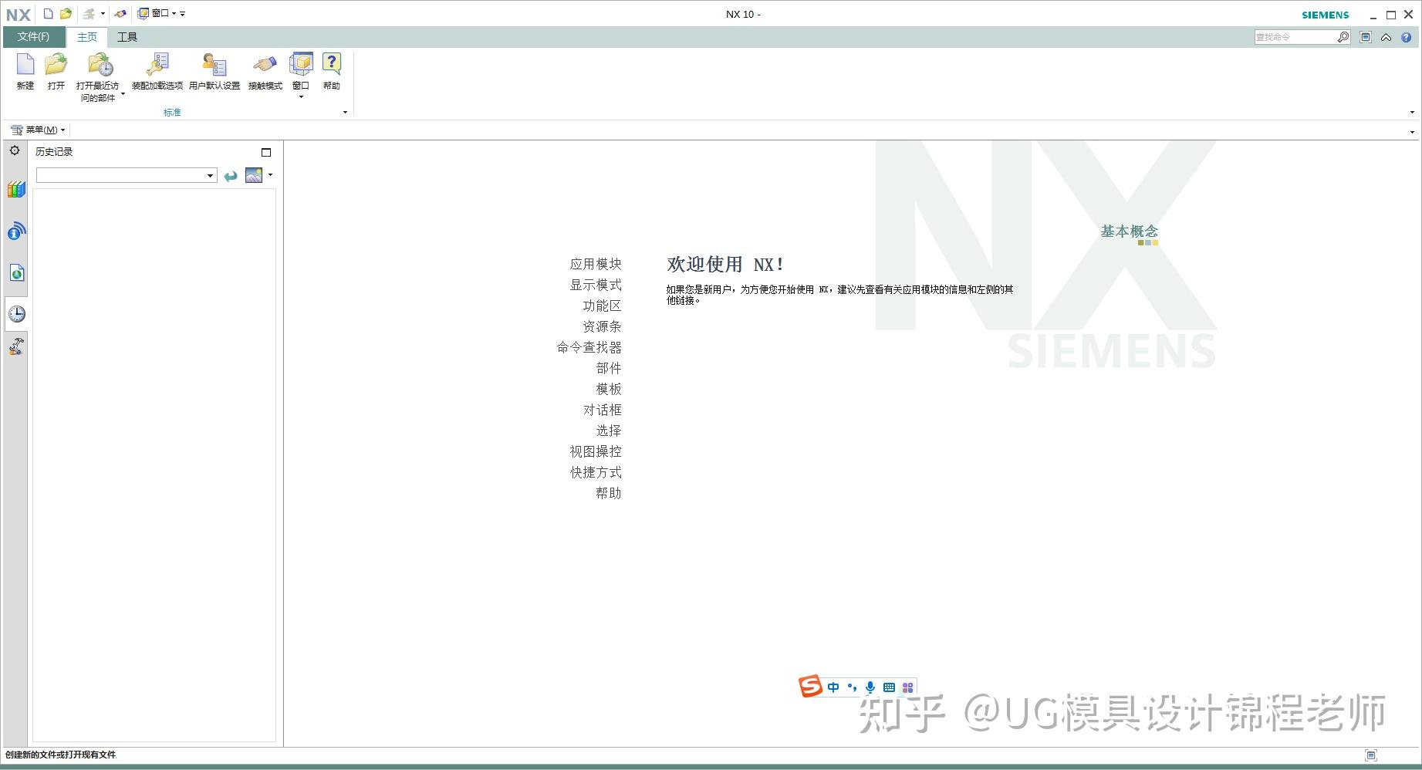Open the 对话框 link

click(x=602, y=410)
